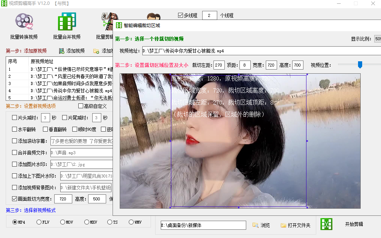Select the FLV format radio button
Screen dimensions: 381x238
[x=39, y=222]
